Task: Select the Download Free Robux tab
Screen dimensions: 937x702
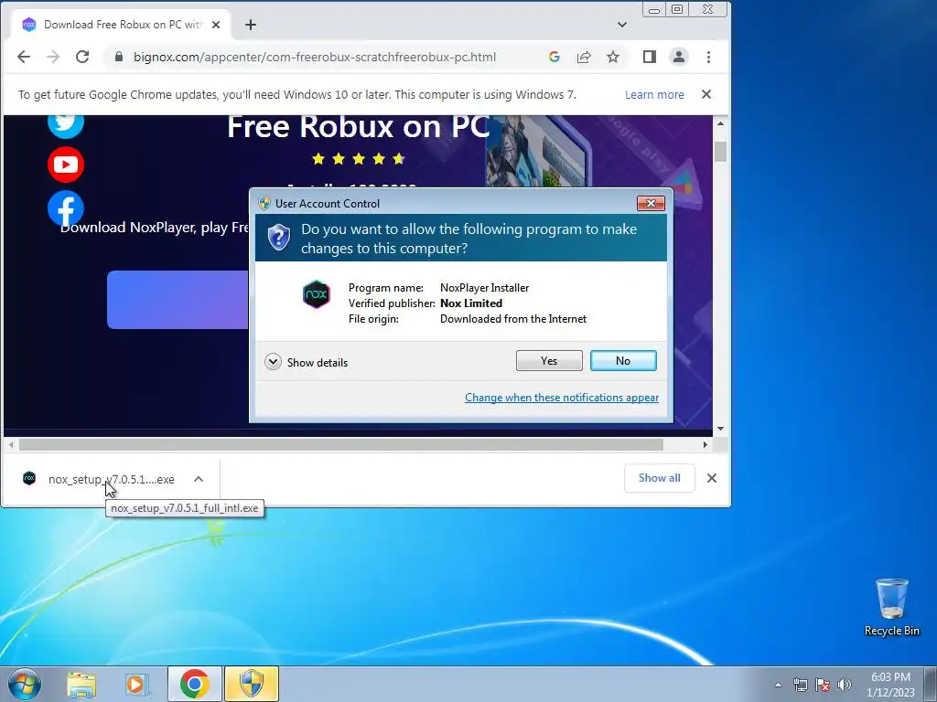Action: tap(122, 25)
